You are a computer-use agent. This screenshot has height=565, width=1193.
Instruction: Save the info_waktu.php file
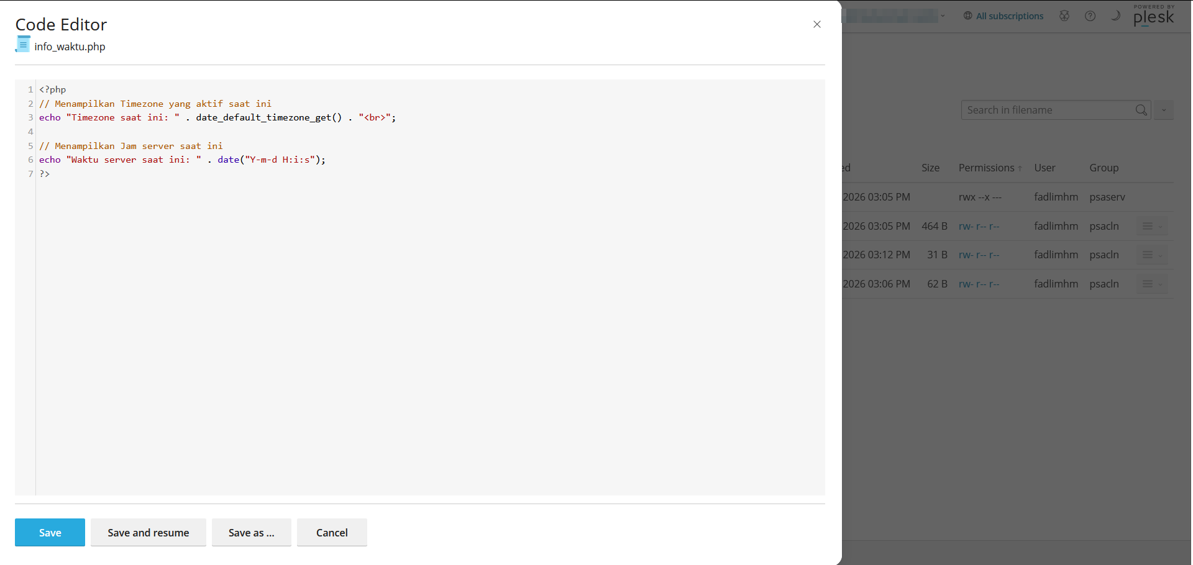click(x=49, y=532)
